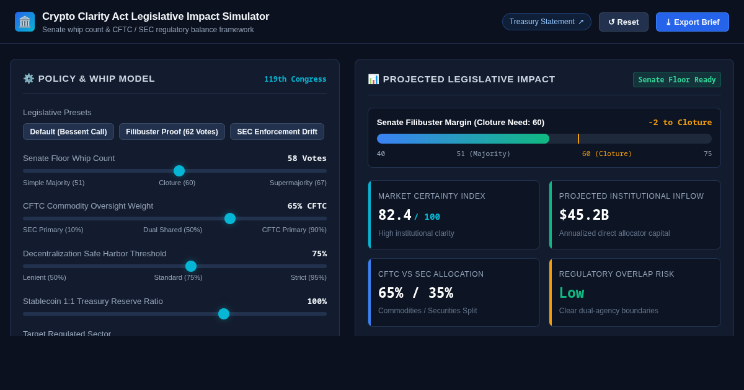Click the 82.4 certainty score
The height and width of the screenshot is (390, 744).
[395, 215]
